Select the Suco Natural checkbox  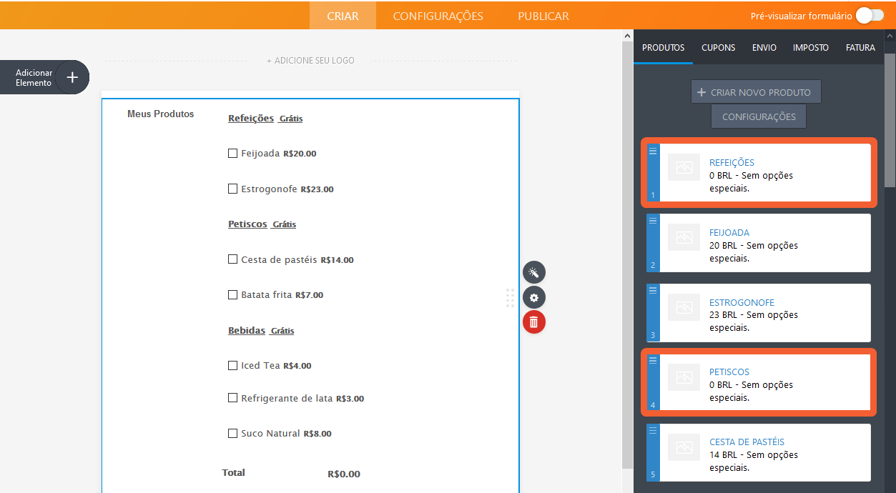[232, 433]
